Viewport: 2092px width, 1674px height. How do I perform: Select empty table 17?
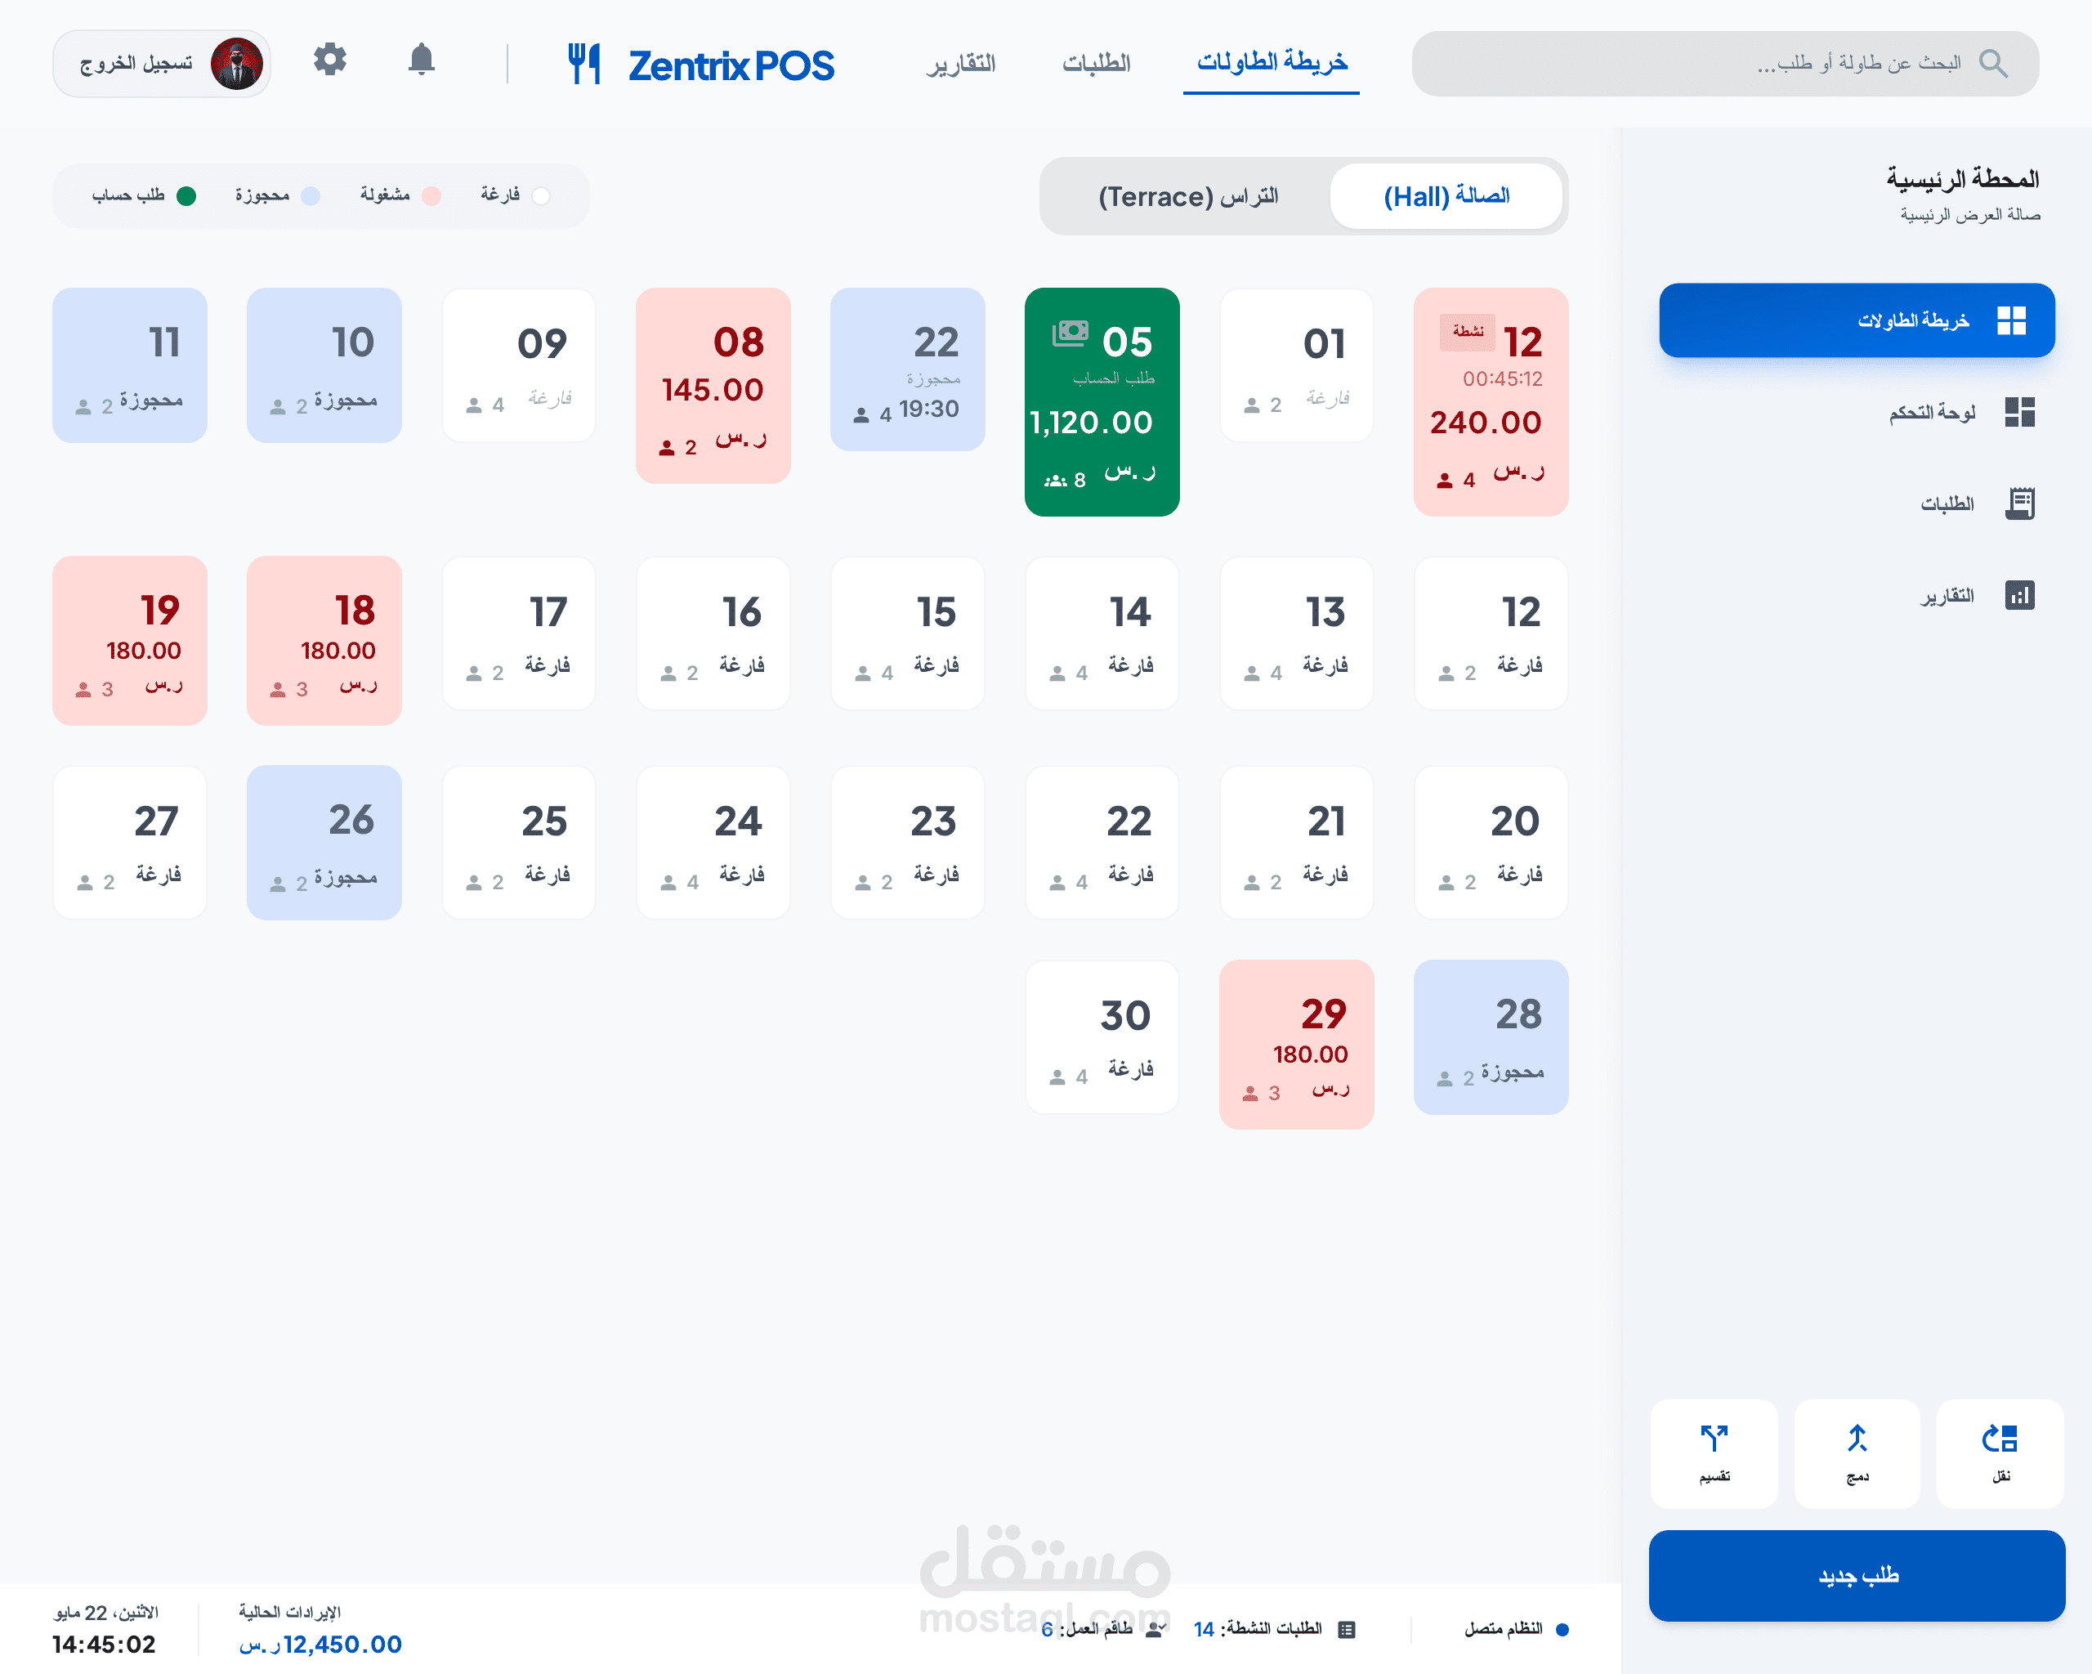pos(518,633)
